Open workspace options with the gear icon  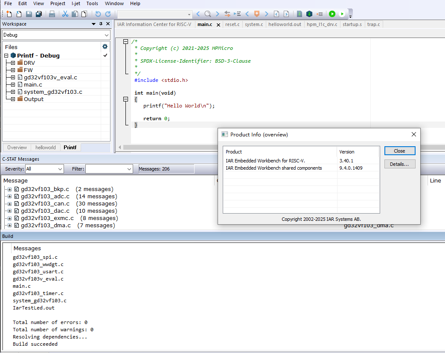coord(105,46)
